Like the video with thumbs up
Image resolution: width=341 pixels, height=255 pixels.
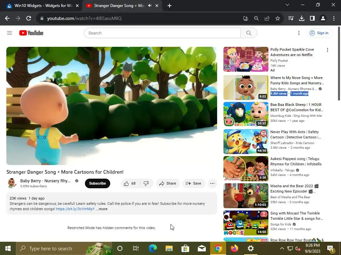pyautogui.click(x=130, y=183)
